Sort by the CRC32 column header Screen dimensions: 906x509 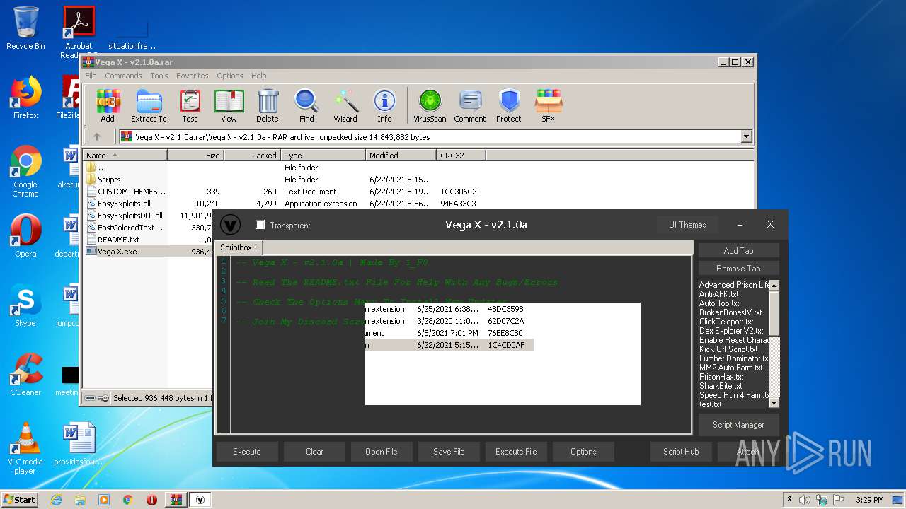(x=461, y=155)
